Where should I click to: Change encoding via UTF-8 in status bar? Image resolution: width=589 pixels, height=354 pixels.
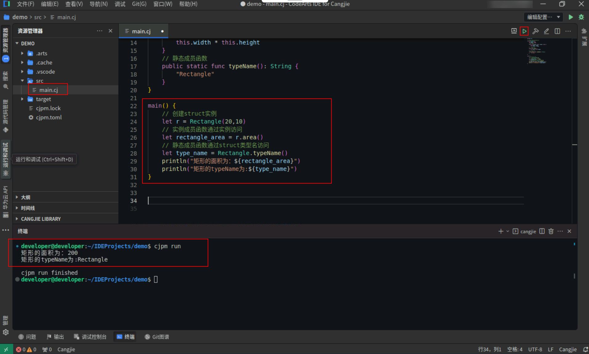535,349
